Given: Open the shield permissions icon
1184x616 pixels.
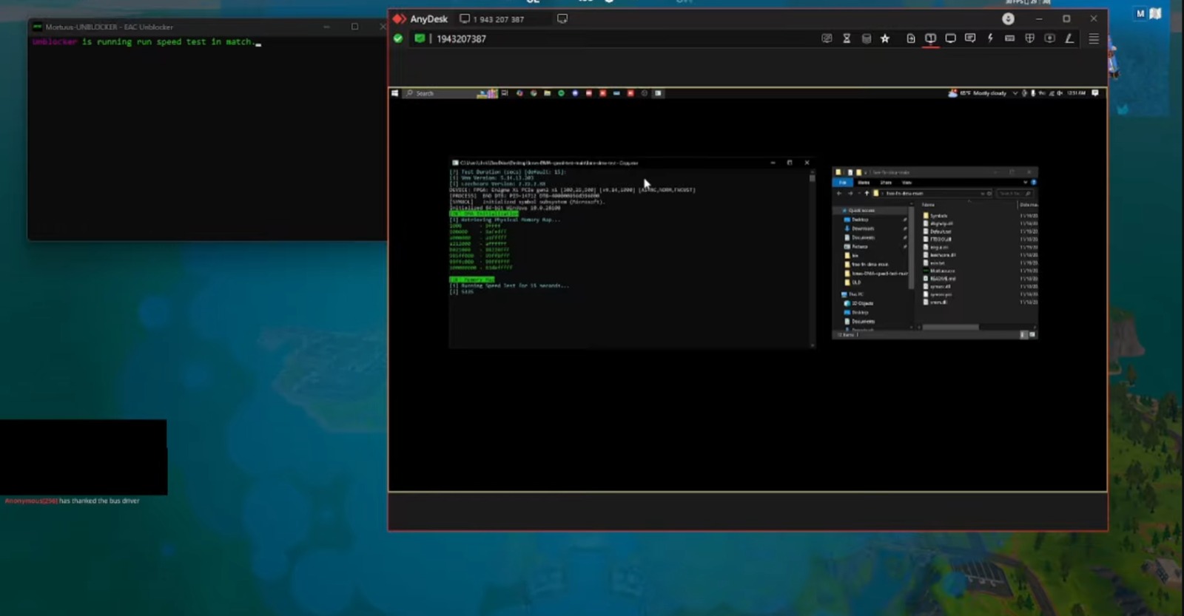Looking at the screenshot, I should tap(1029, 38).
